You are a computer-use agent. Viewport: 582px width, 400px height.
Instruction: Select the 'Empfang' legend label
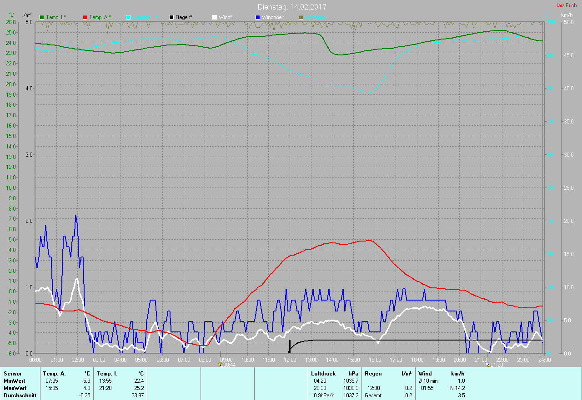click(315, 17)
